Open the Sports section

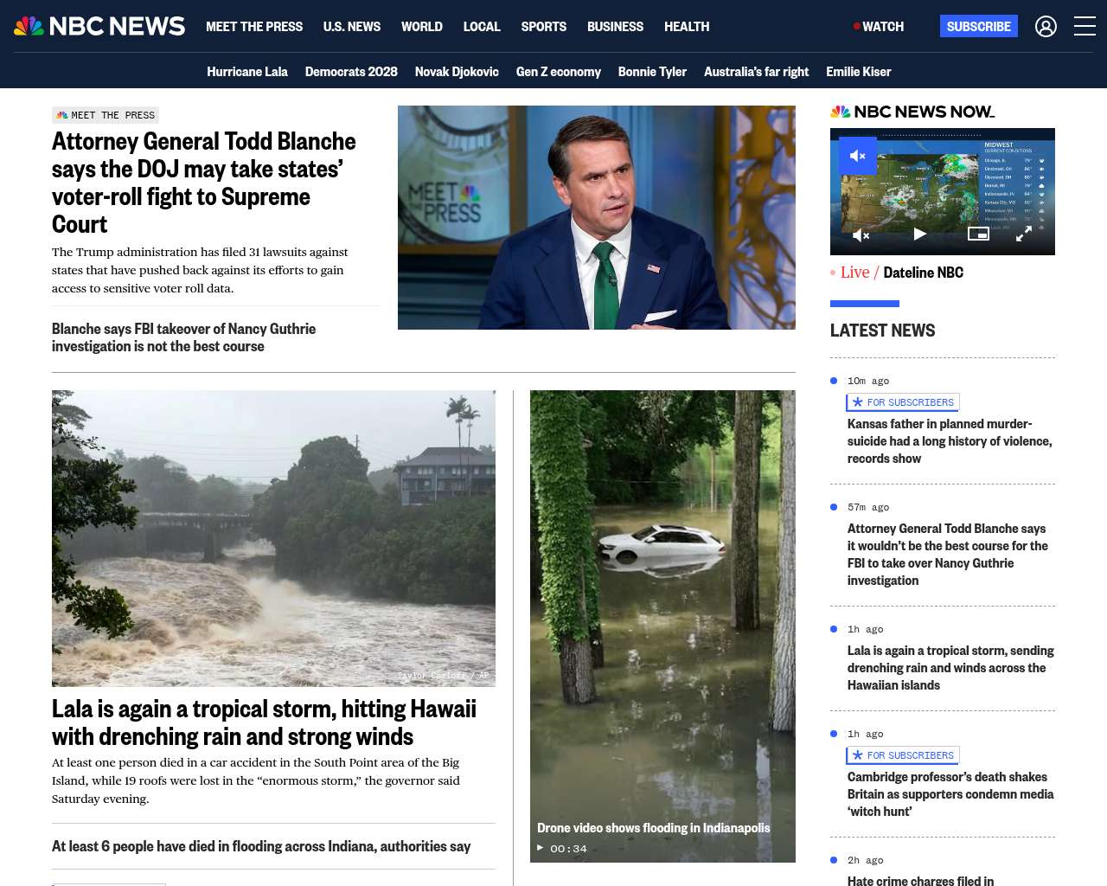(x=544, y=27)
